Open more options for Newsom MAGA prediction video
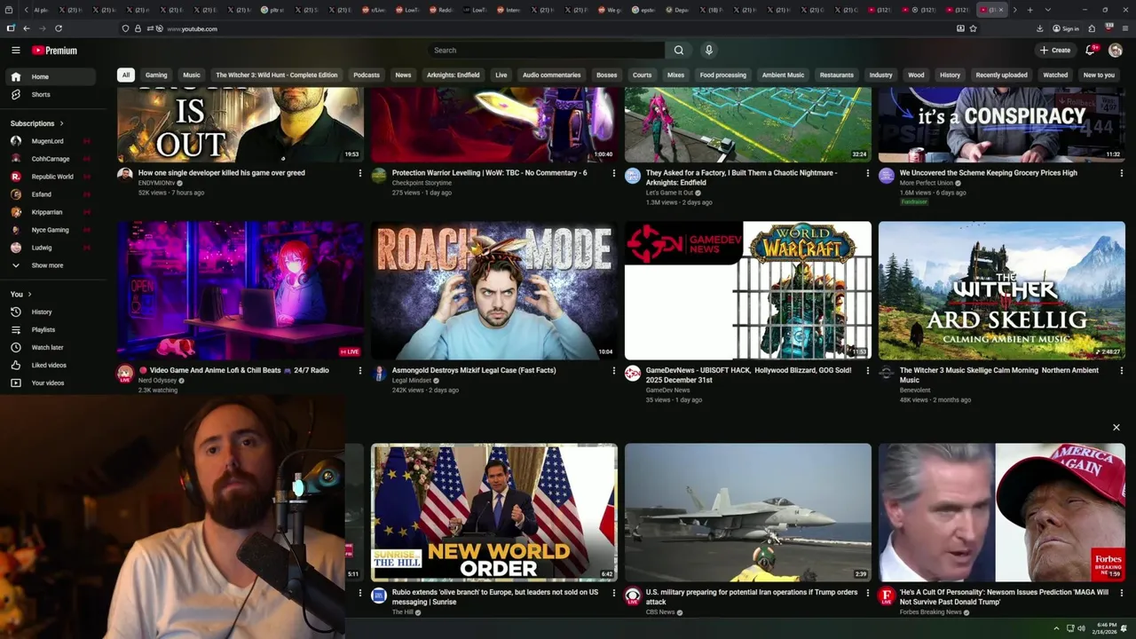The height and width of the screenshot is (639, 1136). (1121, 592)
